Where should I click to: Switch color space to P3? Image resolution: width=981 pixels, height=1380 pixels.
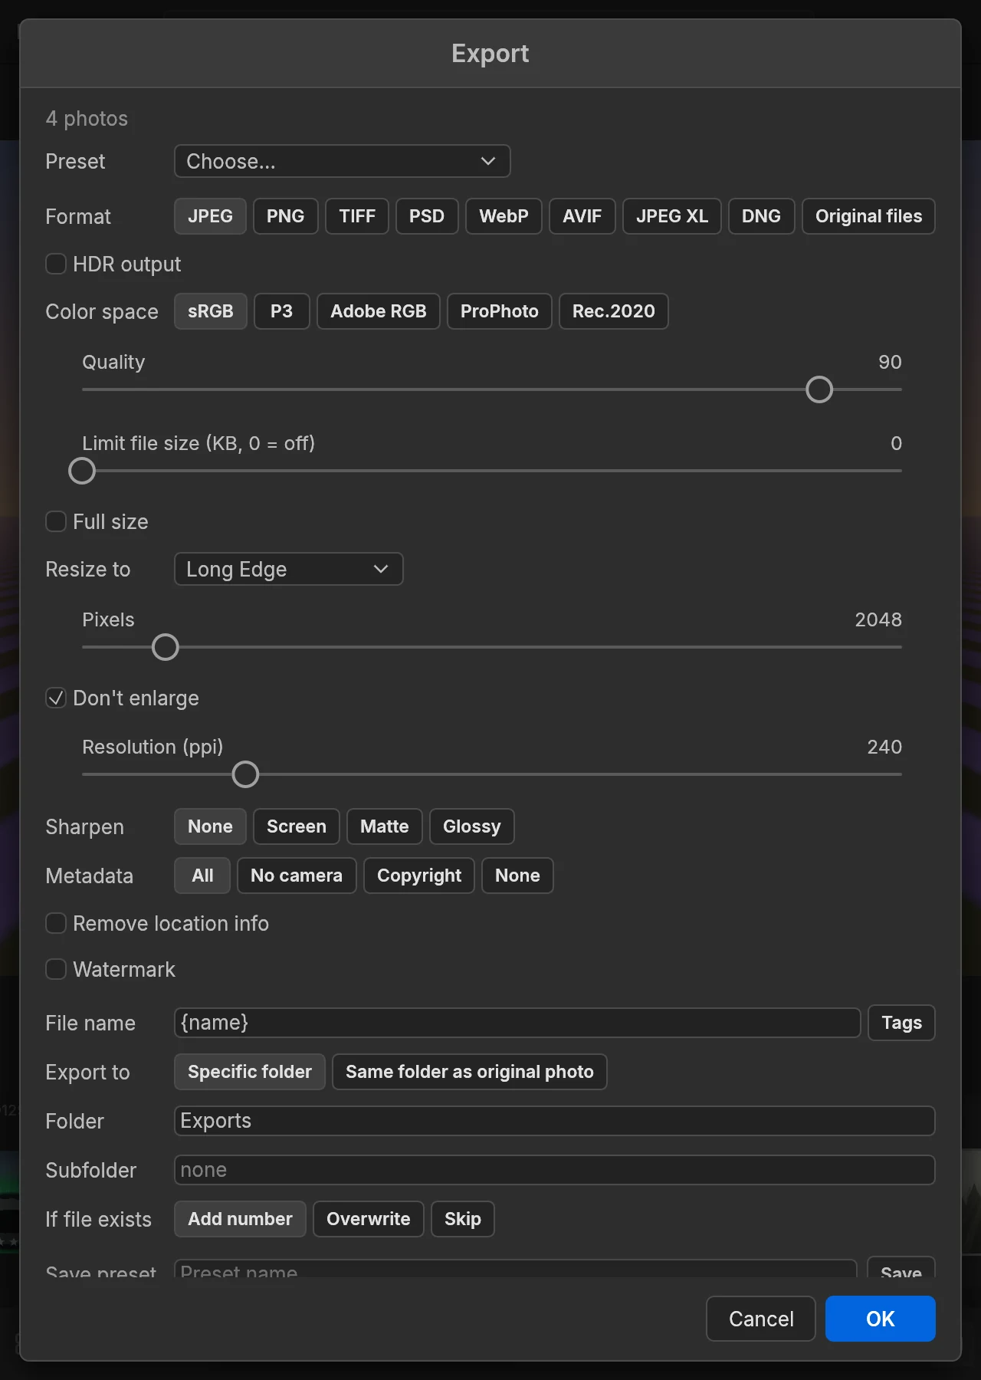click(281, 311)
